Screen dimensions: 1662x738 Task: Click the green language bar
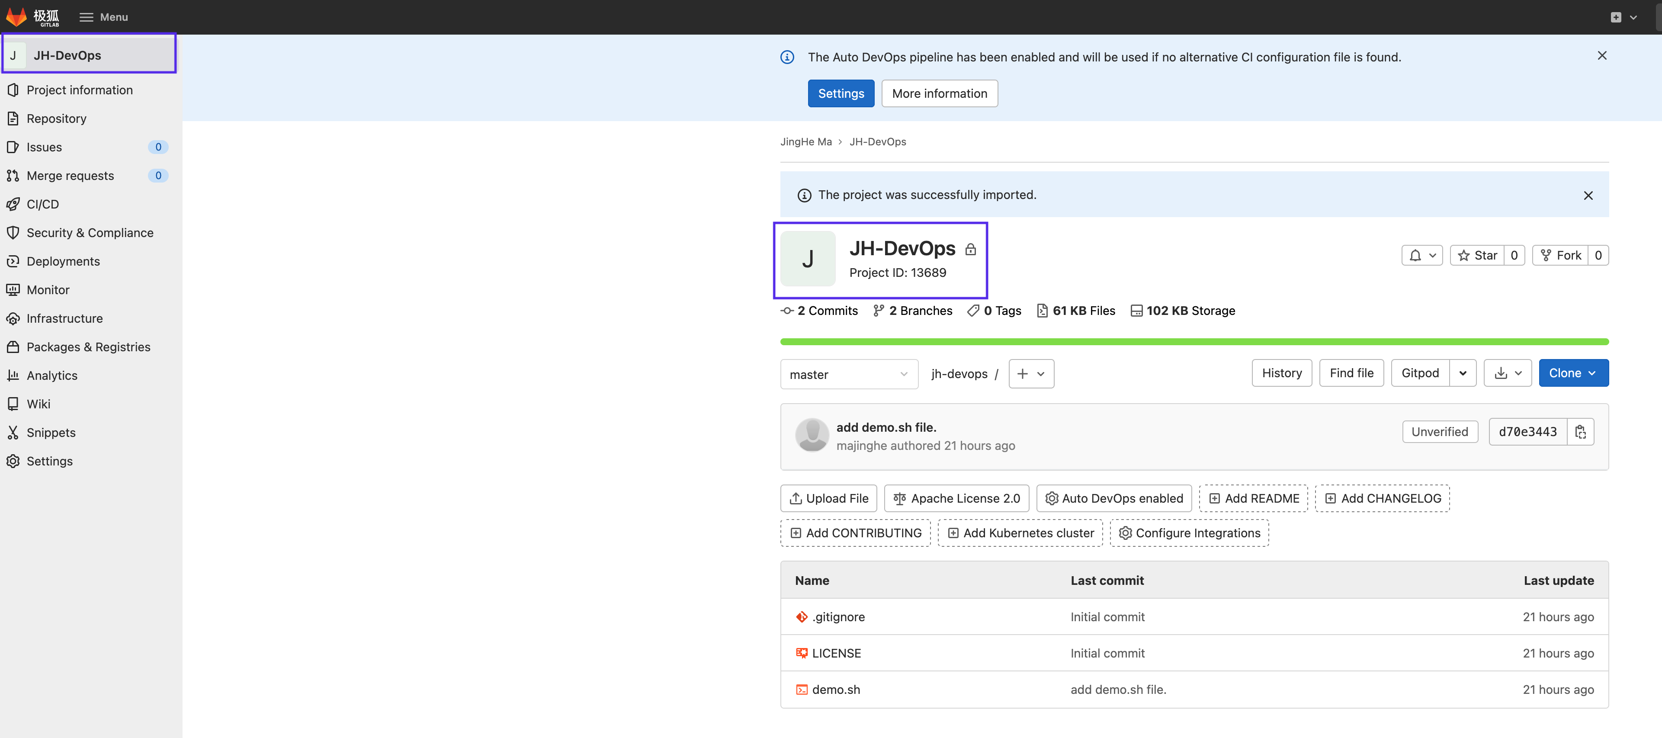click(1194, 342)
